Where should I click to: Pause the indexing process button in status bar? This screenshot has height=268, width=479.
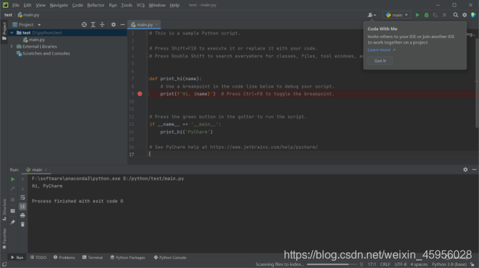point(361,265)
